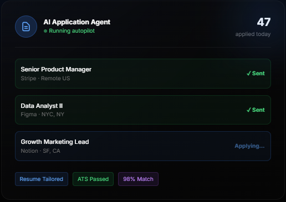Click the AI Application Agent title
The image size is (286, 202).
(x=77, y=22)
